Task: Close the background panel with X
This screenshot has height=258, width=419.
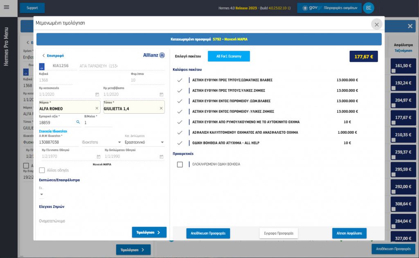Action: coord(410,26)
